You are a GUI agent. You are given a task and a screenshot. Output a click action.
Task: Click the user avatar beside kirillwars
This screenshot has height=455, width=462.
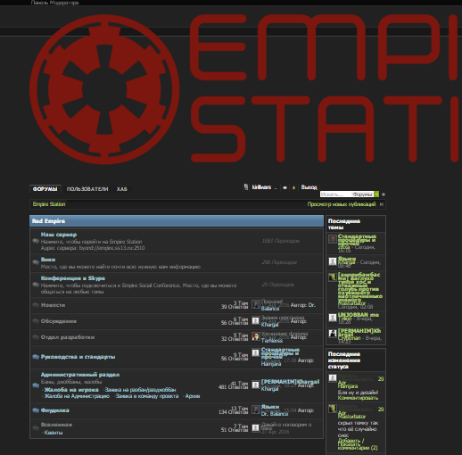(x=246, y=187)
